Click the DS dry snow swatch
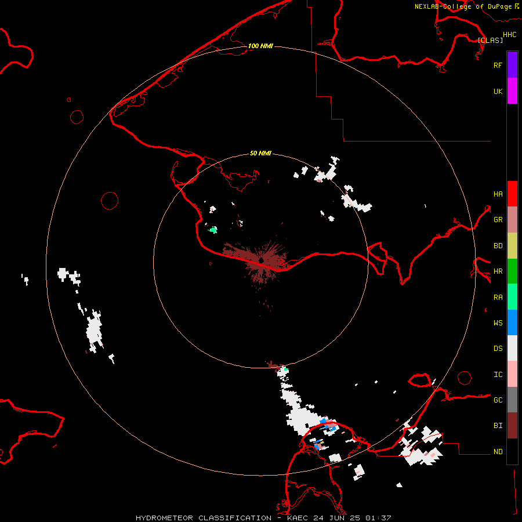The height and width of the screenshot is (522, 522). 512,348
